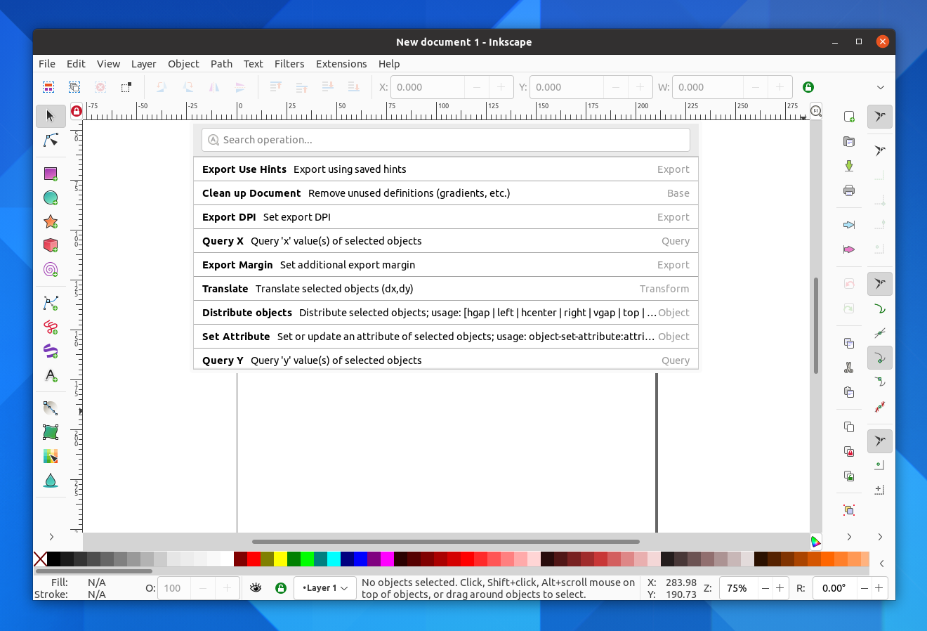Expand the bottom-right palette chevron

882,563
